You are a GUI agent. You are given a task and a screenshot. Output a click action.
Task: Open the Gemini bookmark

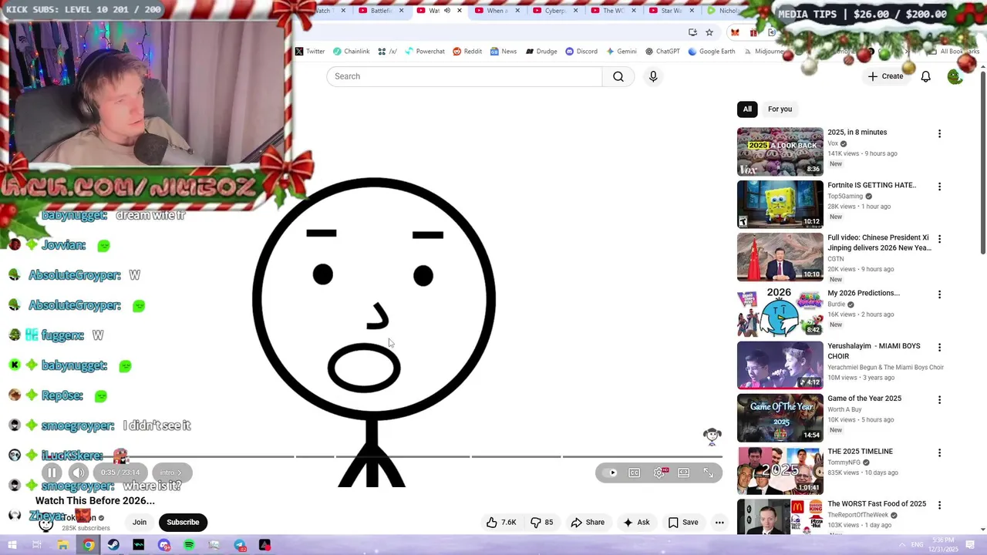click(x=622, y=52)
